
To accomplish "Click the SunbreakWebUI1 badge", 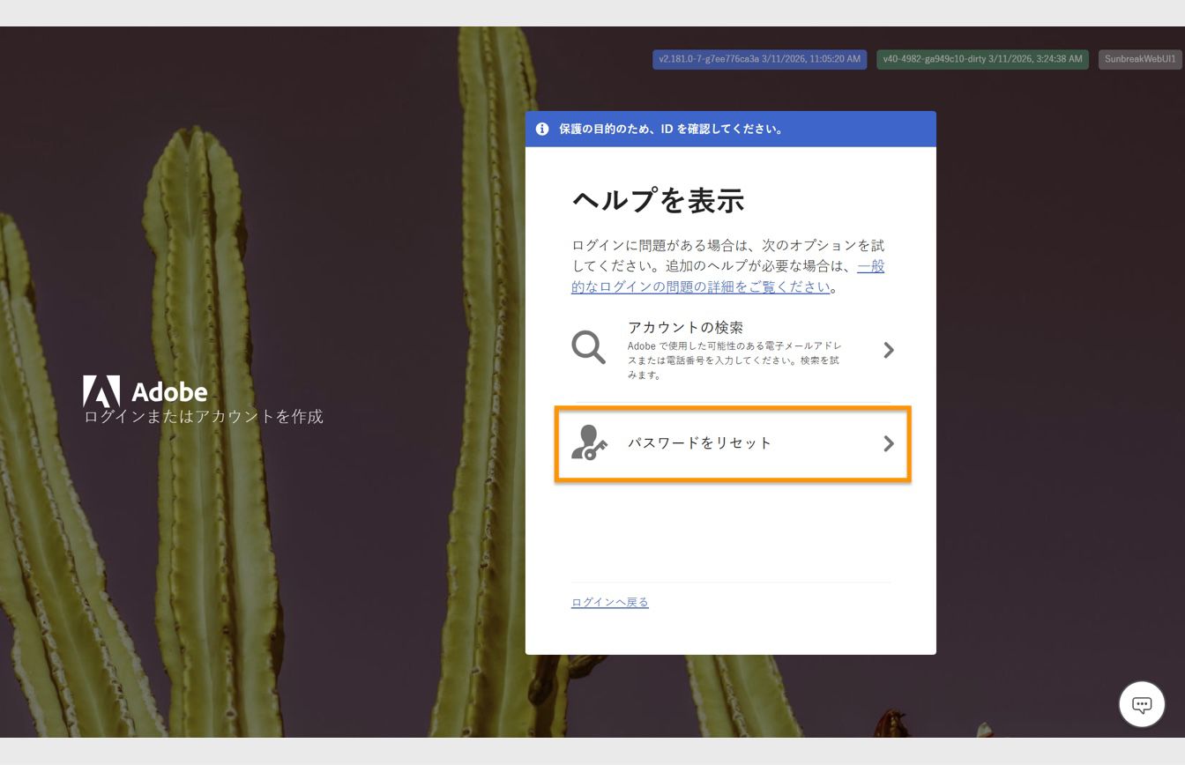I will point(1138,59).
